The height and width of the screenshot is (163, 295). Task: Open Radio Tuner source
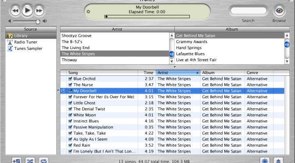tap(25, 42)
